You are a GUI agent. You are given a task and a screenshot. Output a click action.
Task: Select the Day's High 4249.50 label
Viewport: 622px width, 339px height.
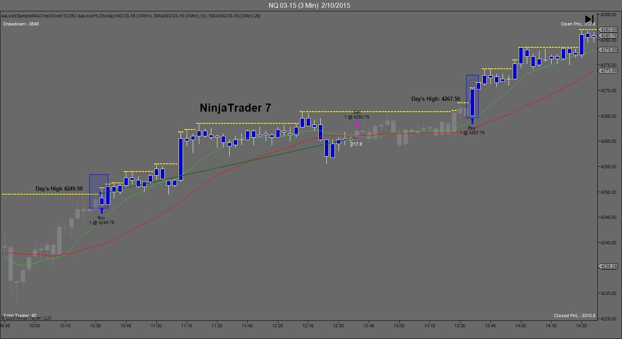pyautogui.click(x=59, y=189)
